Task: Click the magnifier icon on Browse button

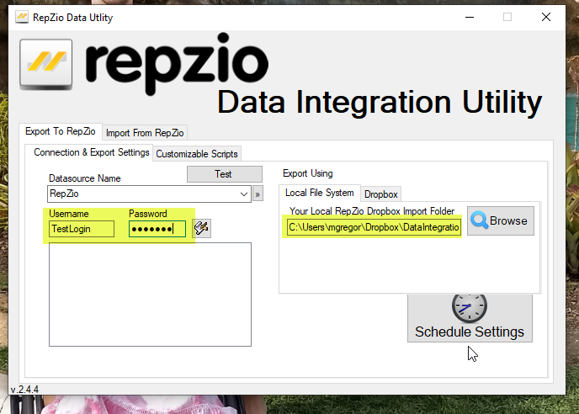Action: tap(480, 220)
